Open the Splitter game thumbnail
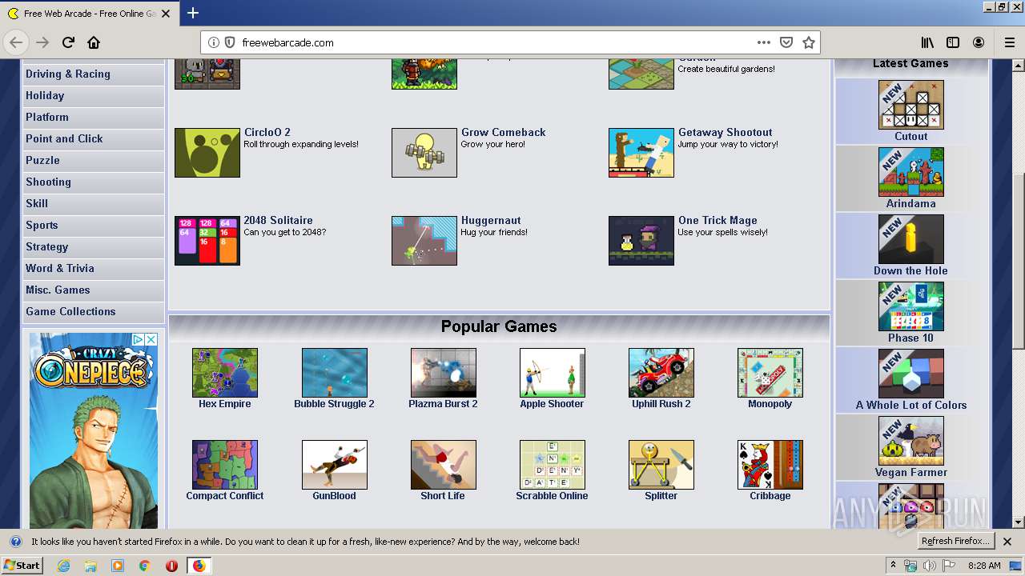This screenshot has height=576, width=1025. tap(661, 465)
